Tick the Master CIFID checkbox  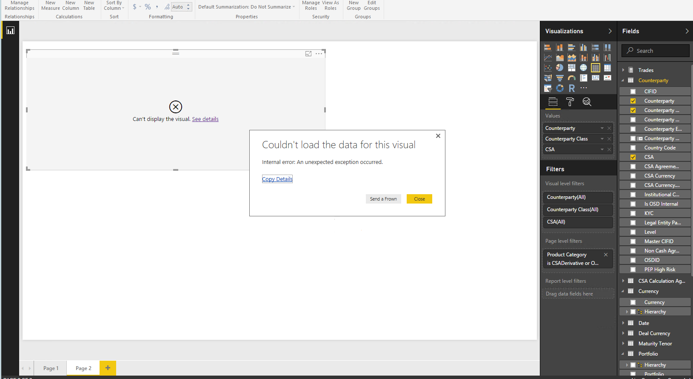633,241
